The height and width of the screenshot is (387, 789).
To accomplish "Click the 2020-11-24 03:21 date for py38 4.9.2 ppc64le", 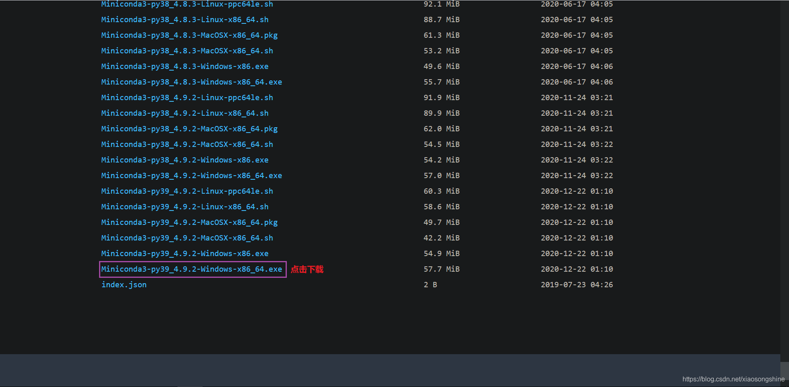I will (577, 98).
